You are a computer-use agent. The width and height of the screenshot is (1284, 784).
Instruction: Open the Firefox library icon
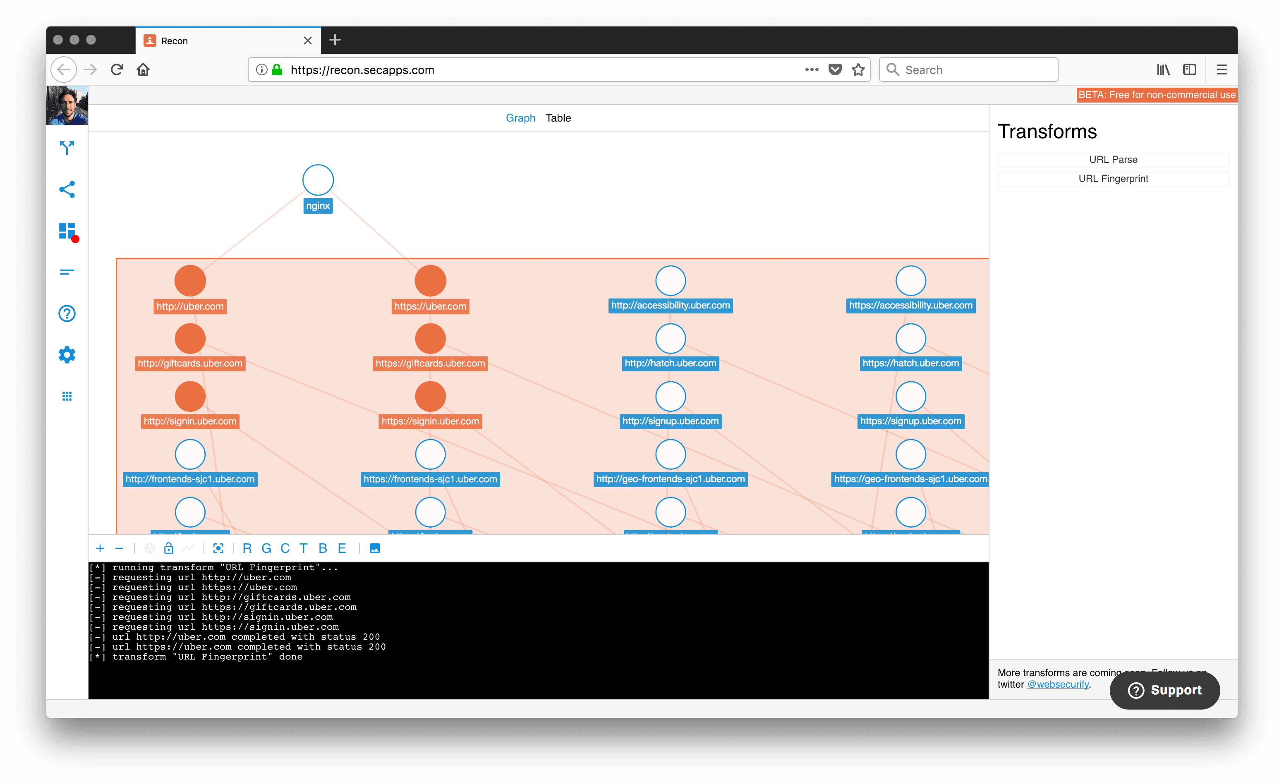pyautogui.click(x=1163, y=69)
